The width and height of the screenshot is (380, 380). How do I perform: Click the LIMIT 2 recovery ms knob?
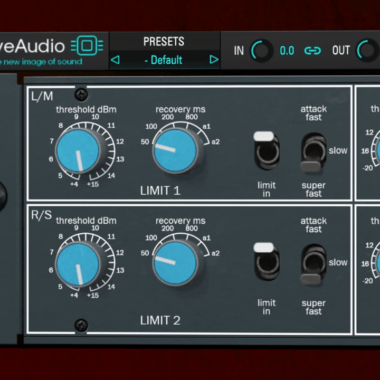click(x=175, y=261)
